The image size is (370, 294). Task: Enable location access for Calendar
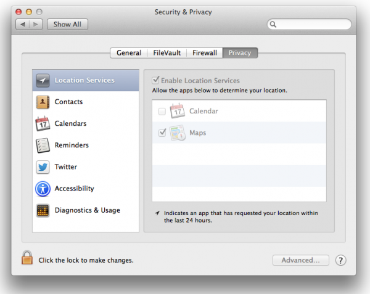[x=162, y=111]
